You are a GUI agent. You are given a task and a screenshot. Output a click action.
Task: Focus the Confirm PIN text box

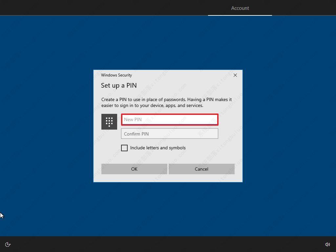[170, 134]
